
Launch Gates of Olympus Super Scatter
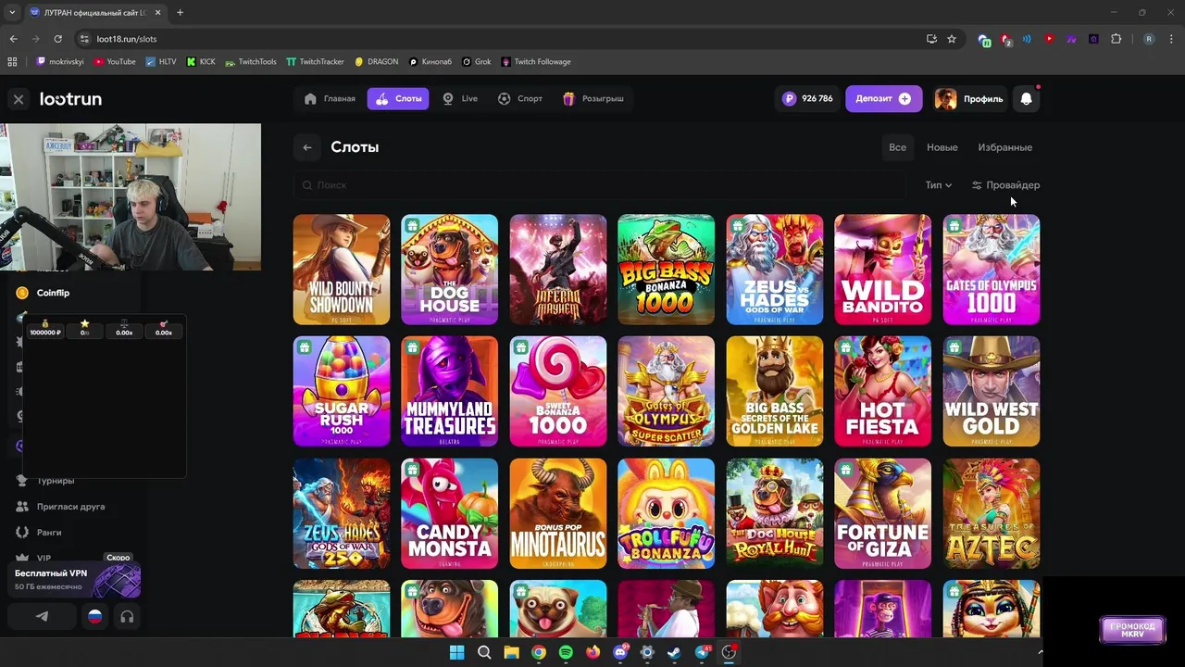(667, 391)
